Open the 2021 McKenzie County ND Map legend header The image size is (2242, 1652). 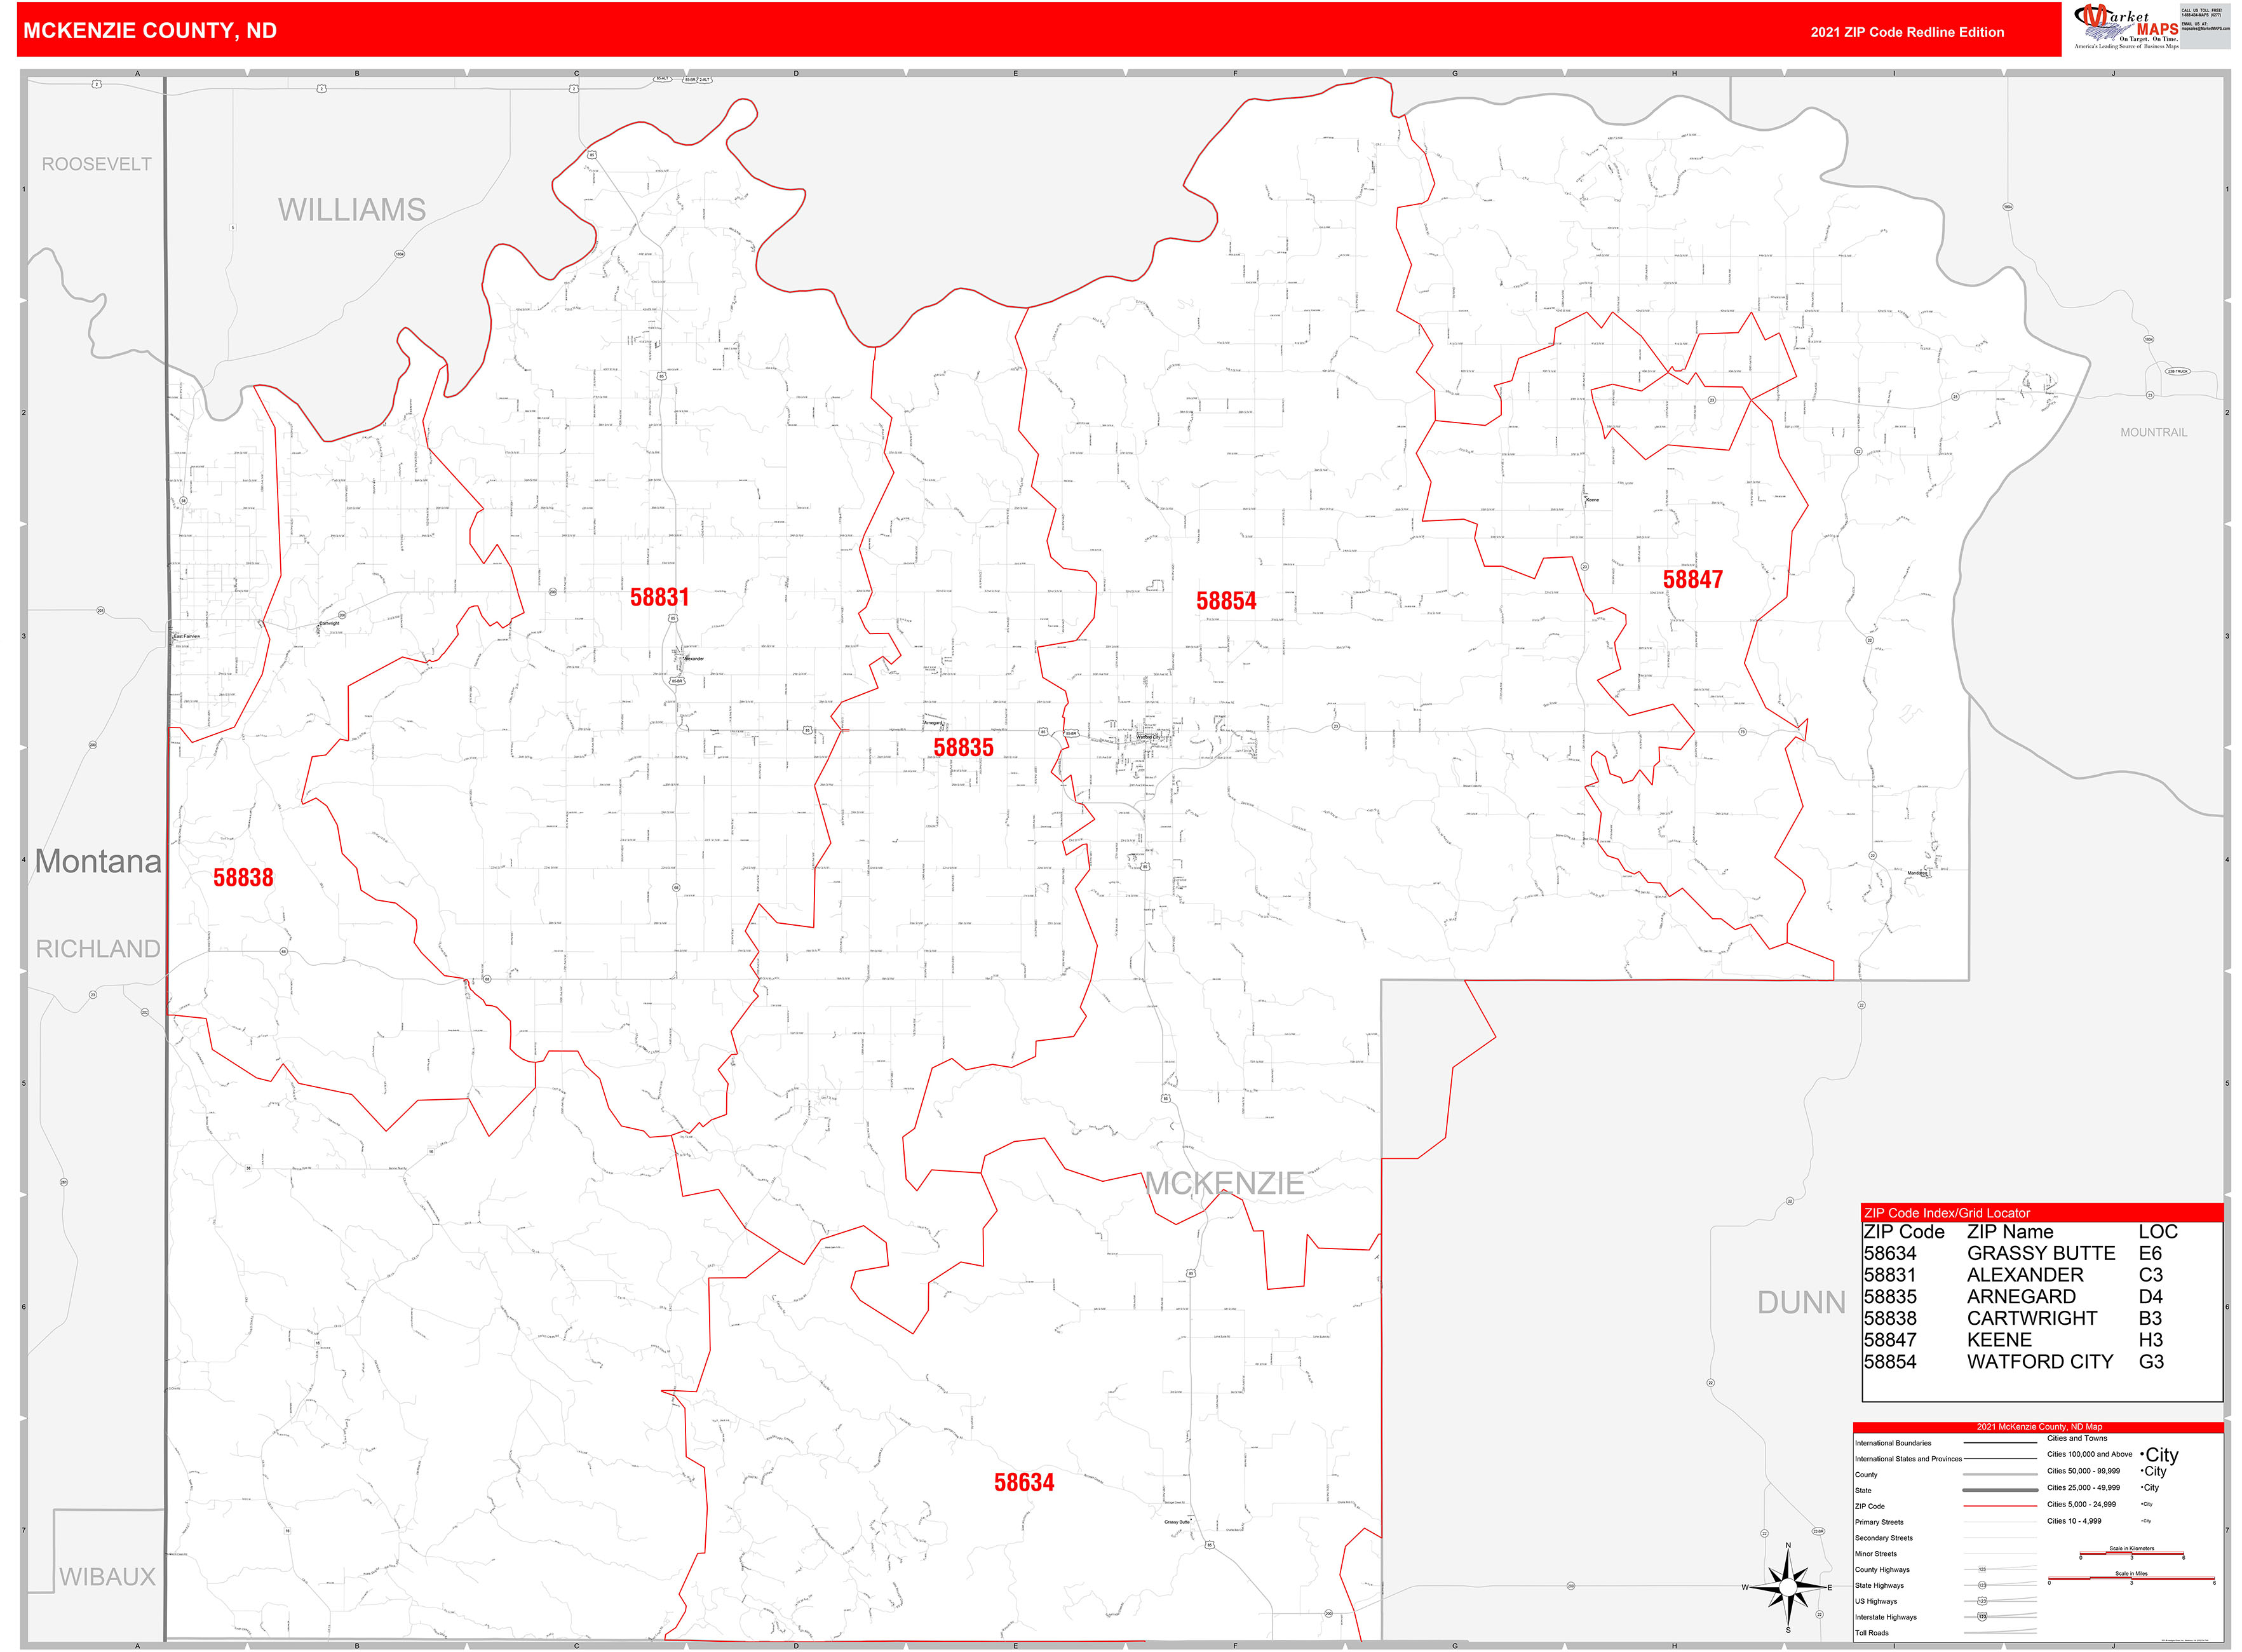[2040, 1427]
